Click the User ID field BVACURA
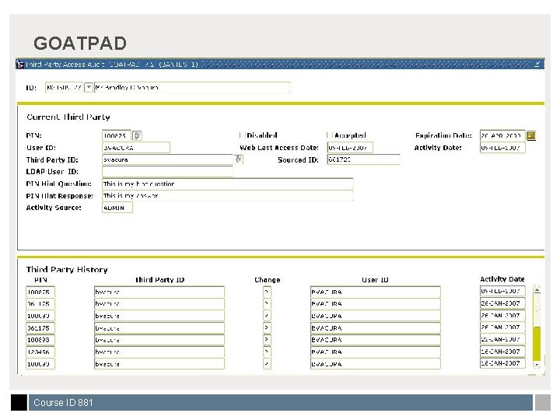 [135, 148]
